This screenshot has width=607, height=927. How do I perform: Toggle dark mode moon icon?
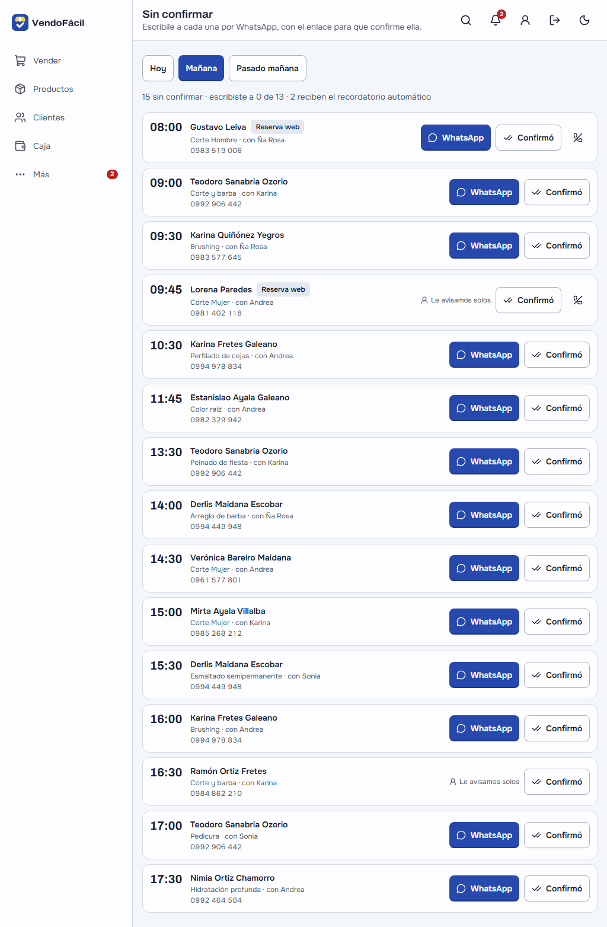[584, 20]
